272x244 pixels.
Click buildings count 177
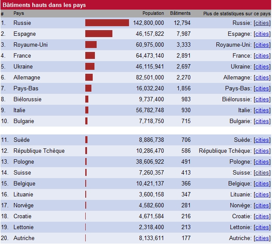[186, 238]
